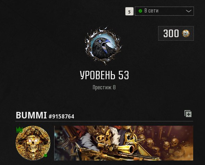Click the blue raven beak in emblem
Image resolution: width=205 pixels, height=165 pixels.
107,44
